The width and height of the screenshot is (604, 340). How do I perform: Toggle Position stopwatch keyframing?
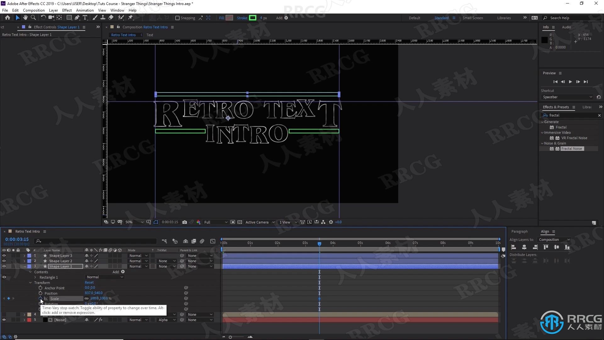pos(41,293)
